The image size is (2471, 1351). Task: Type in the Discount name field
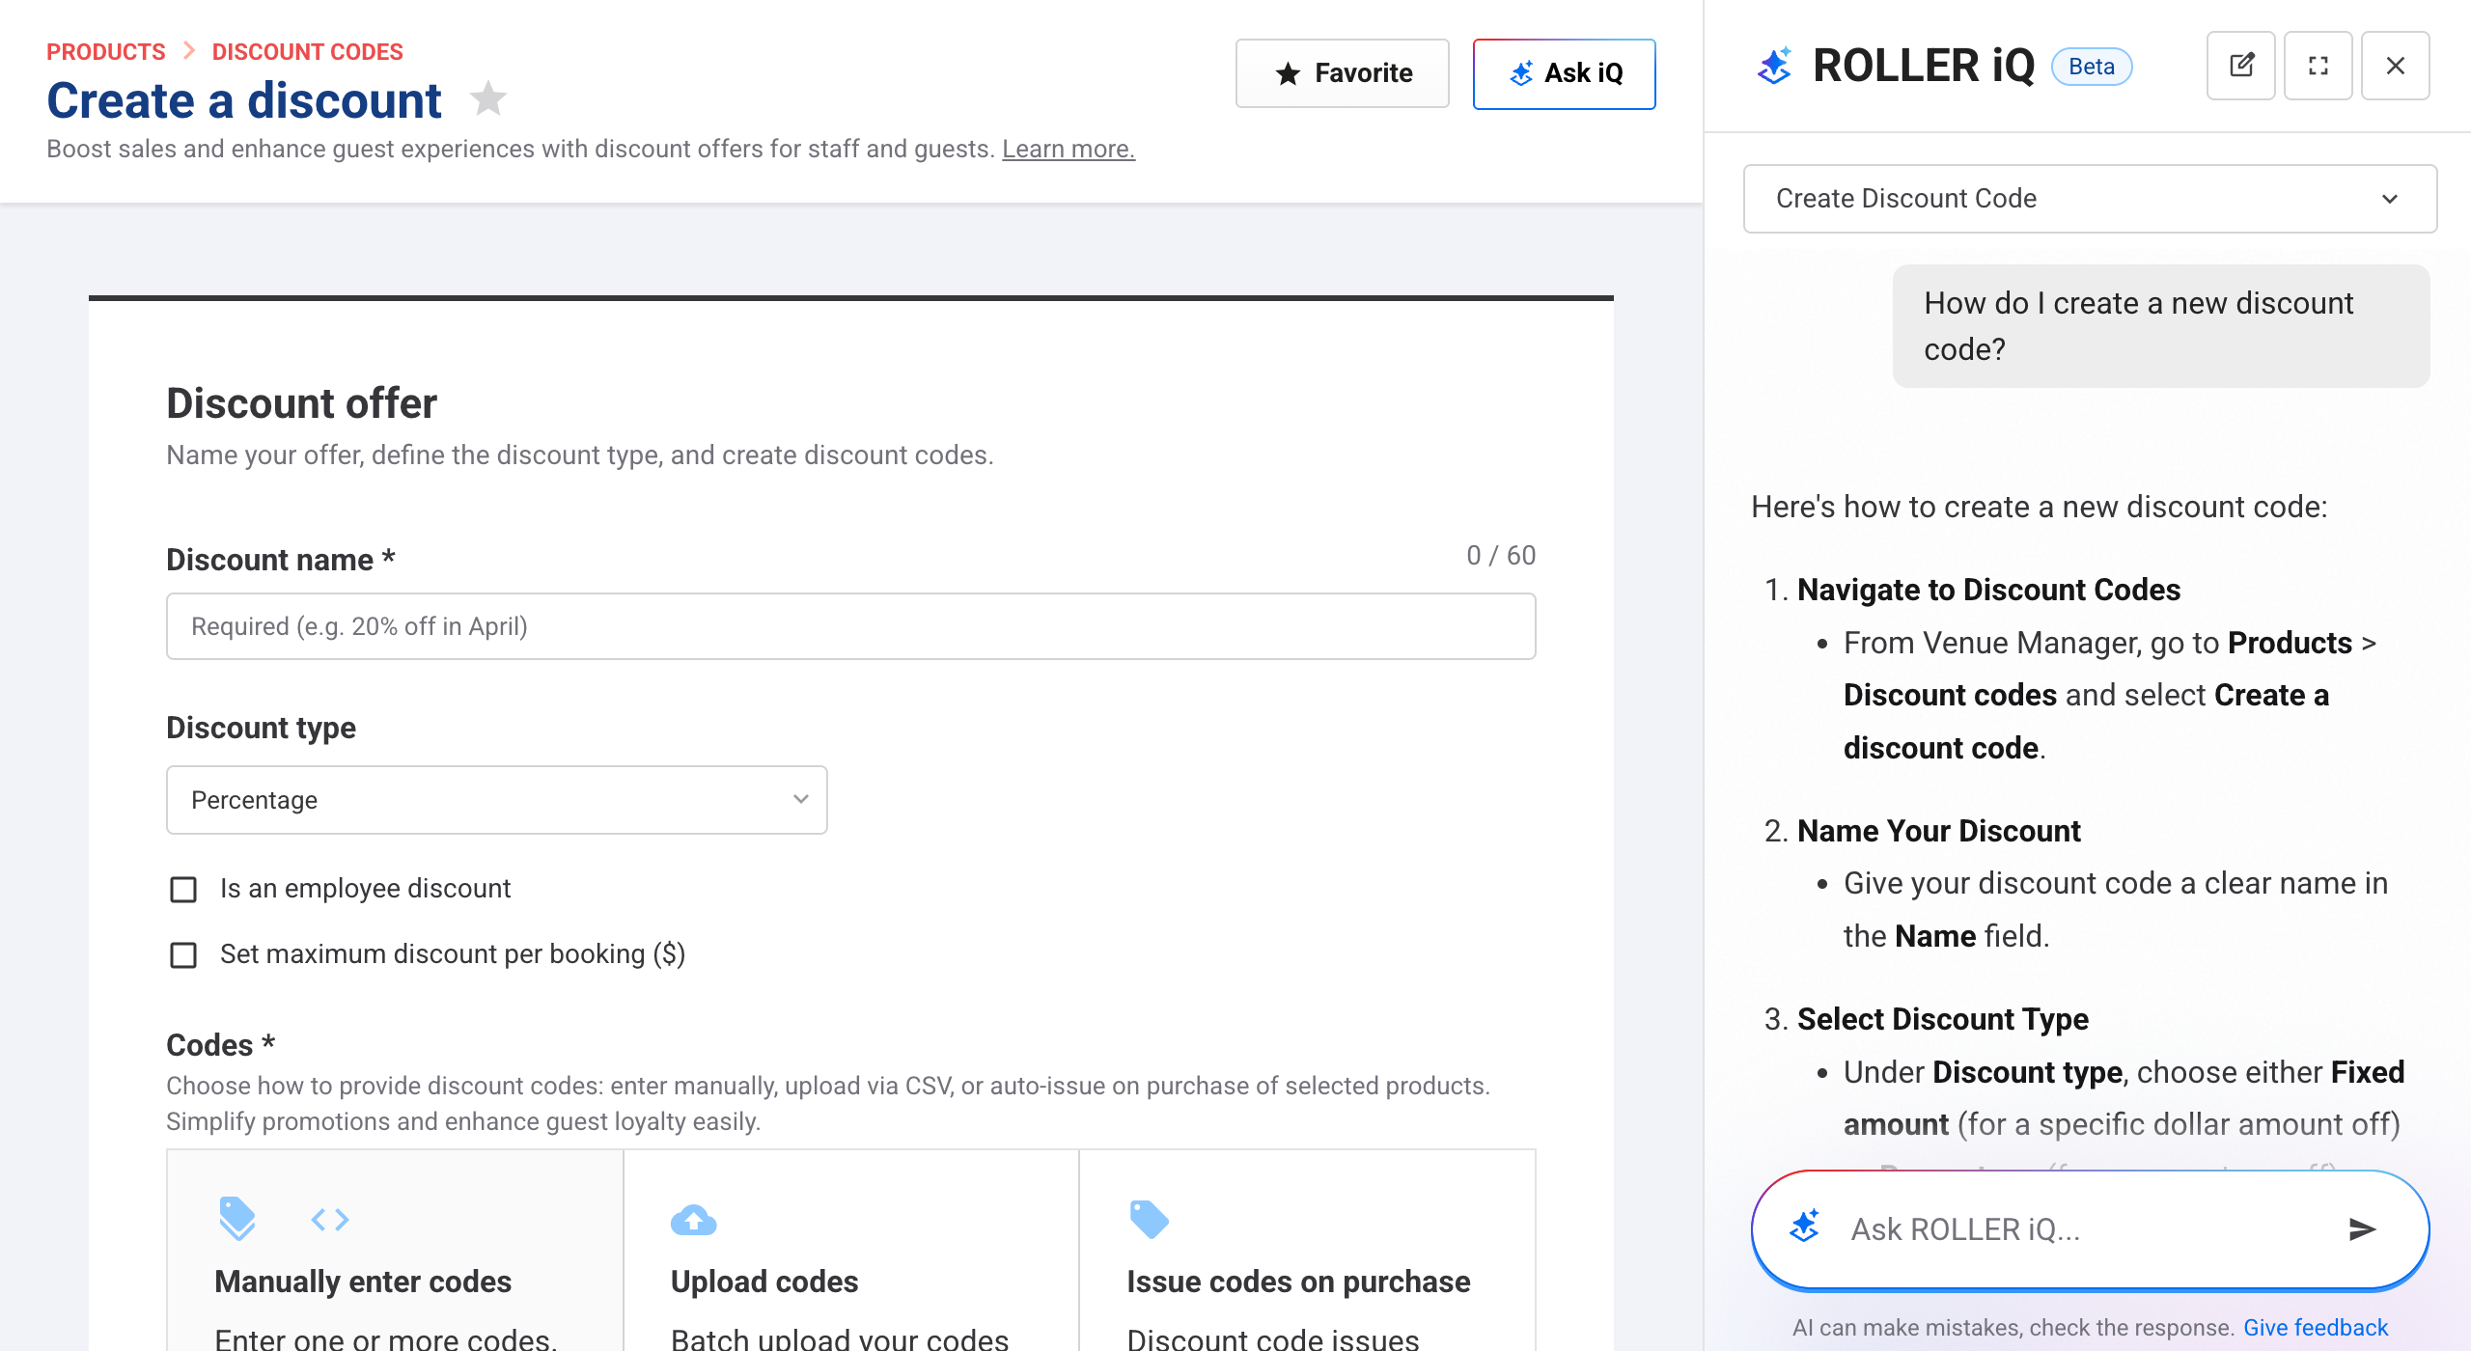850,625
